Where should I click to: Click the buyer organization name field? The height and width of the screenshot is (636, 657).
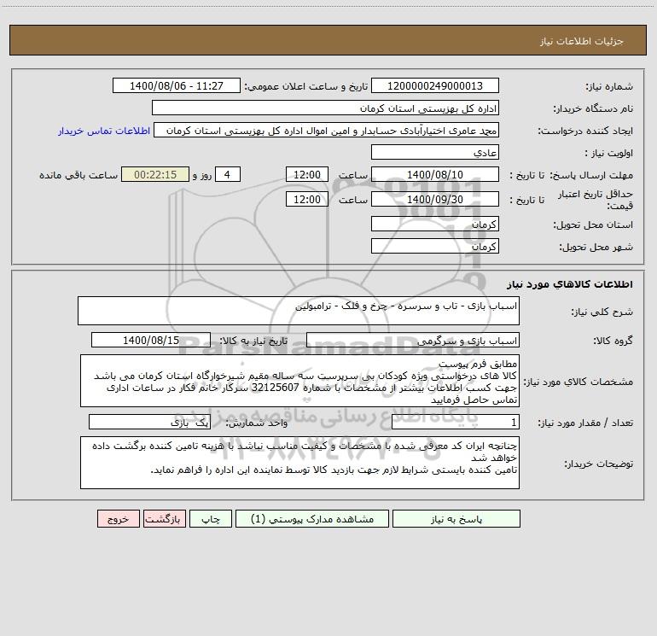click(325, 108)
